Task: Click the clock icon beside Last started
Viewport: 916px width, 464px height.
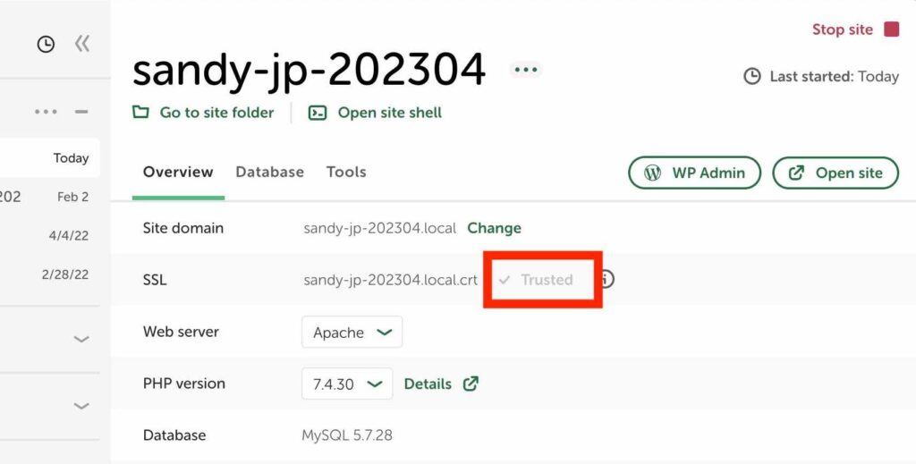Action: coord(752,77)
